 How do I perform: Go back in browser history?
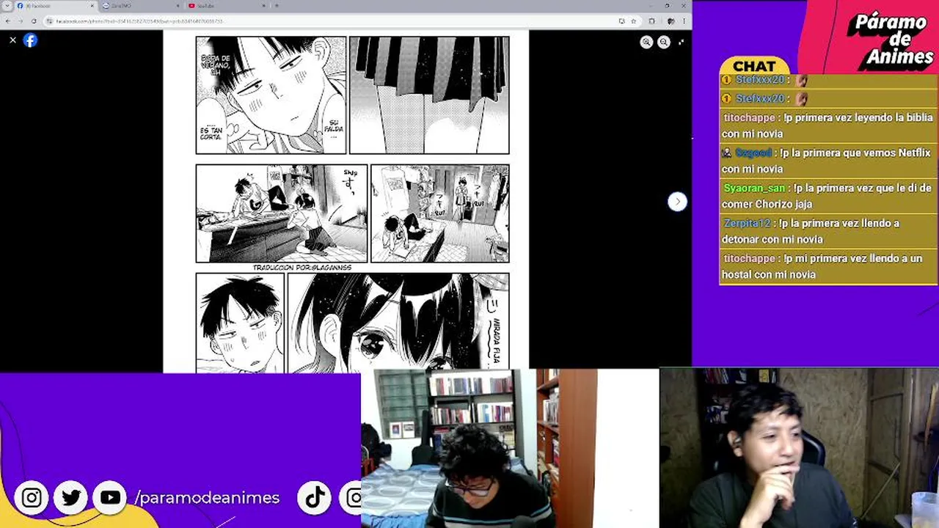tap(7, 21)
